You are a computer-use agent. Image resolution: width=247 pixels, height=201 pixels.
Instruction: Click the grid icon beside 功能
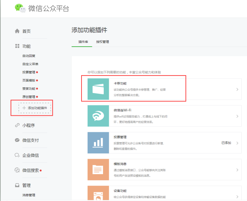(x=17, y=46)
